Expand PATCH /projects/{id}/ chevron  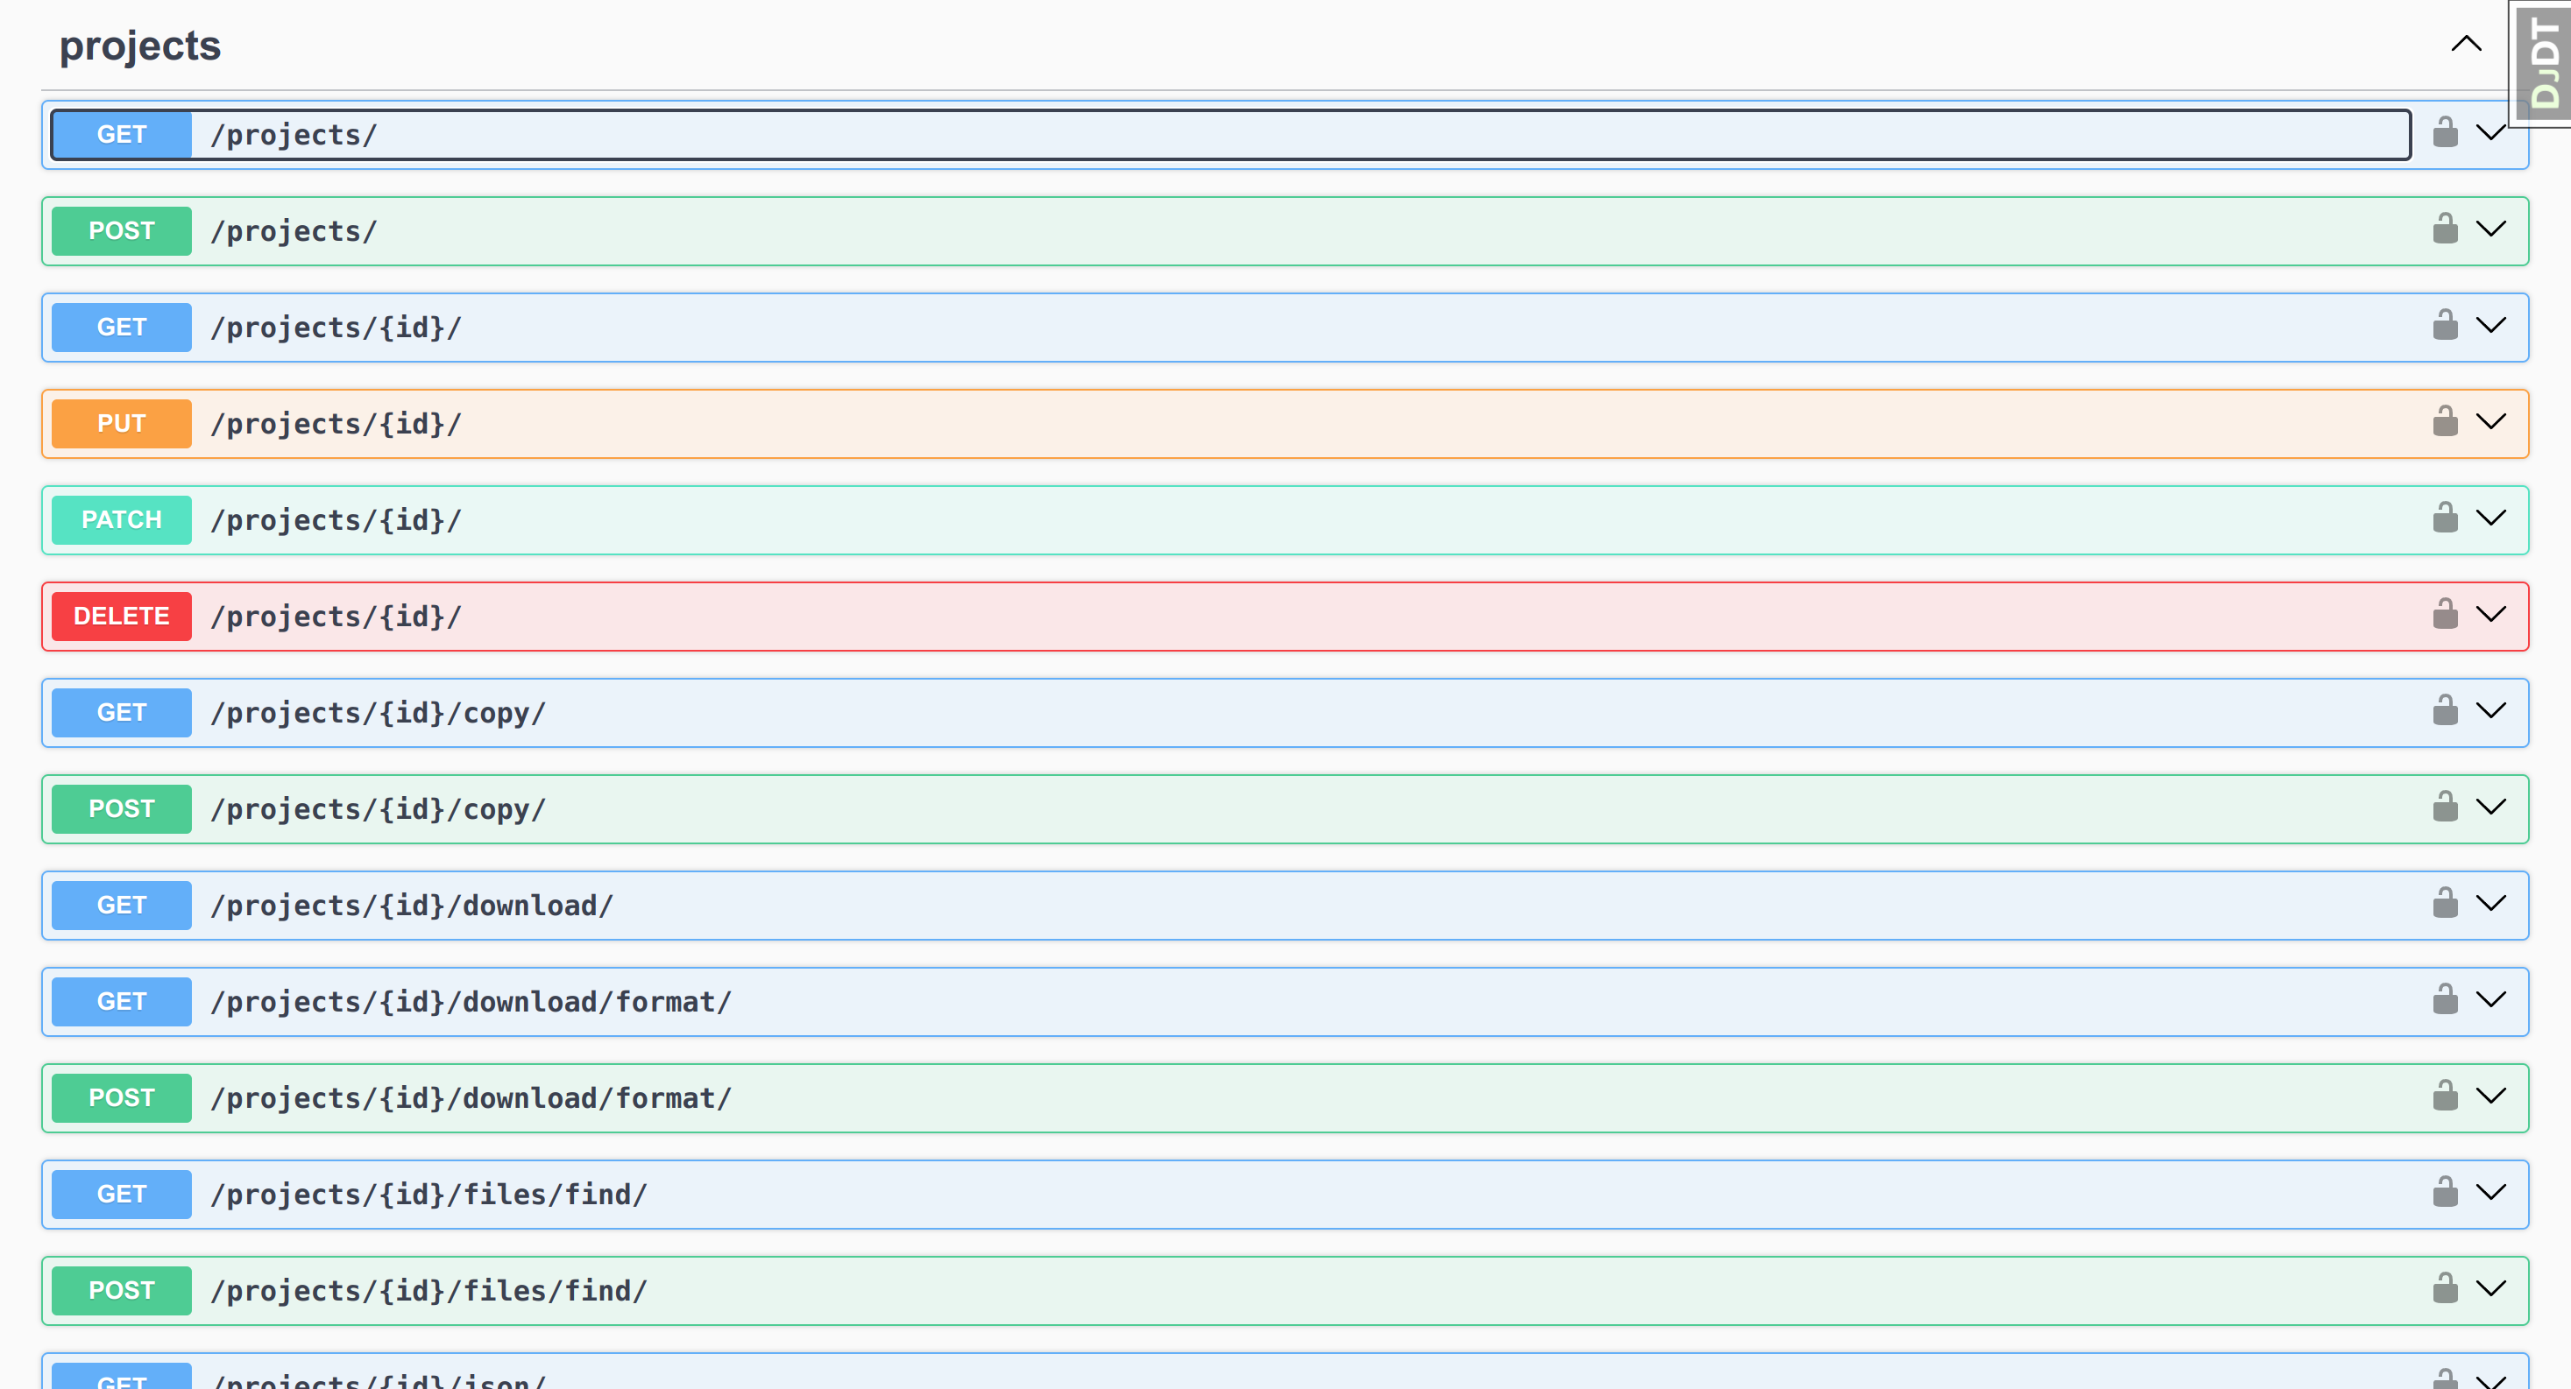click(x=2491, y=518)
